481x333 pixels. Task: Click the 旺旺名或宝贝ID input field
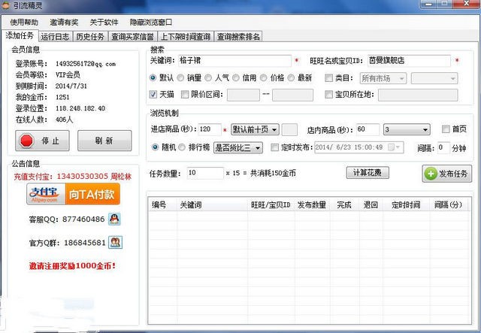tap(409, 60)
